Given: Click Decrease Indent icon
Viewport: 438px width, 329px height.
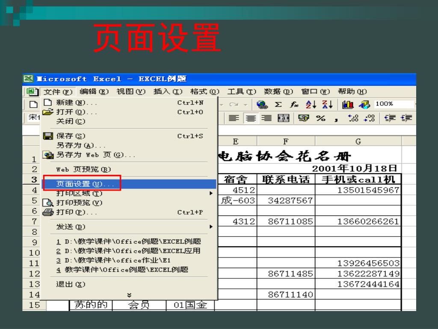Looking at the screenshot, I should point(390,118).
